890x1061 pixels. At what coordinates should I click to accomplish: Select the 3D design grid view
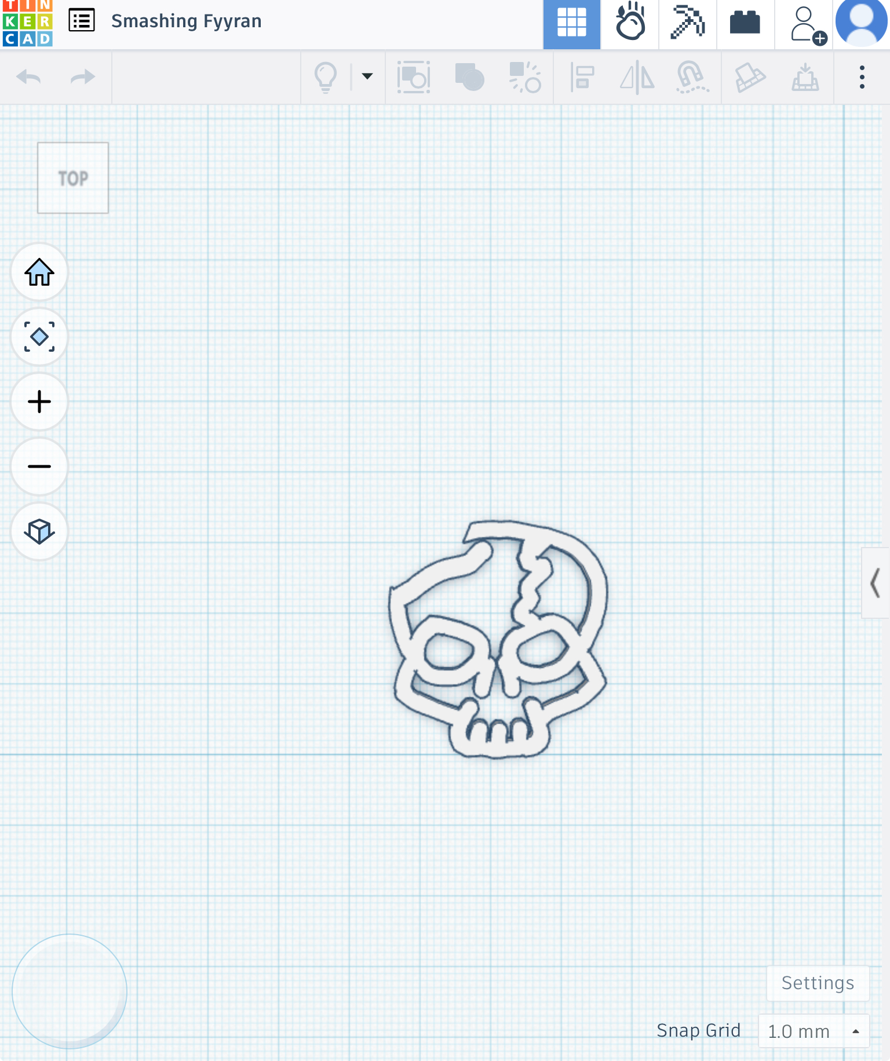point(572,24)
